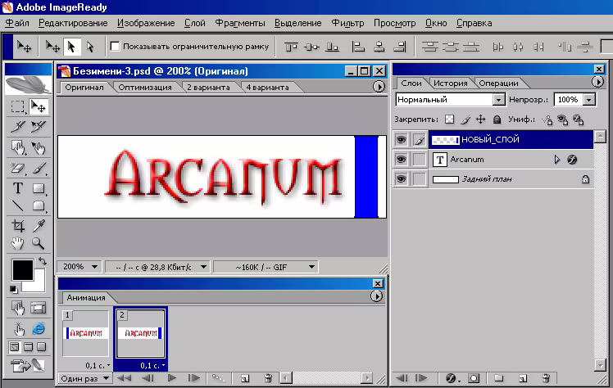This screenshot has width=613, height=388.
Task: Click foreground black color swatch
Action: pyautogui.click(x=22, y=270)
